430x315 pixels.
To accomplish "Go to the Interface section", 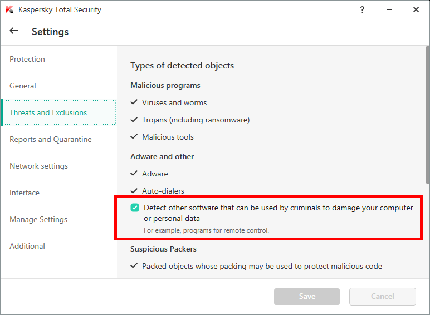I will [25, 193].
